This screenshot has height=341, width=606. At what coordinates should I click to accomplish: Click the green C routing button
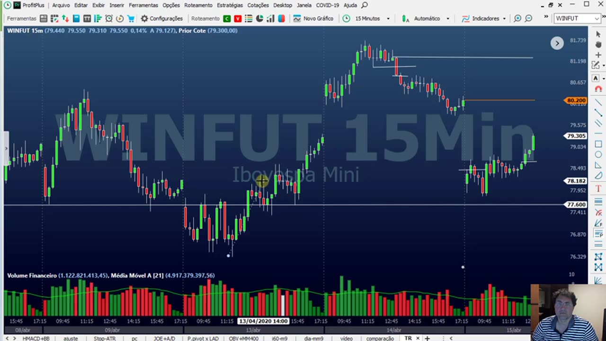click(227, 18)
